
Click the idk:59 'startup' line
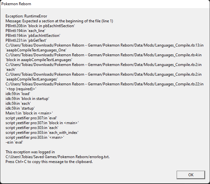point(20,108)
